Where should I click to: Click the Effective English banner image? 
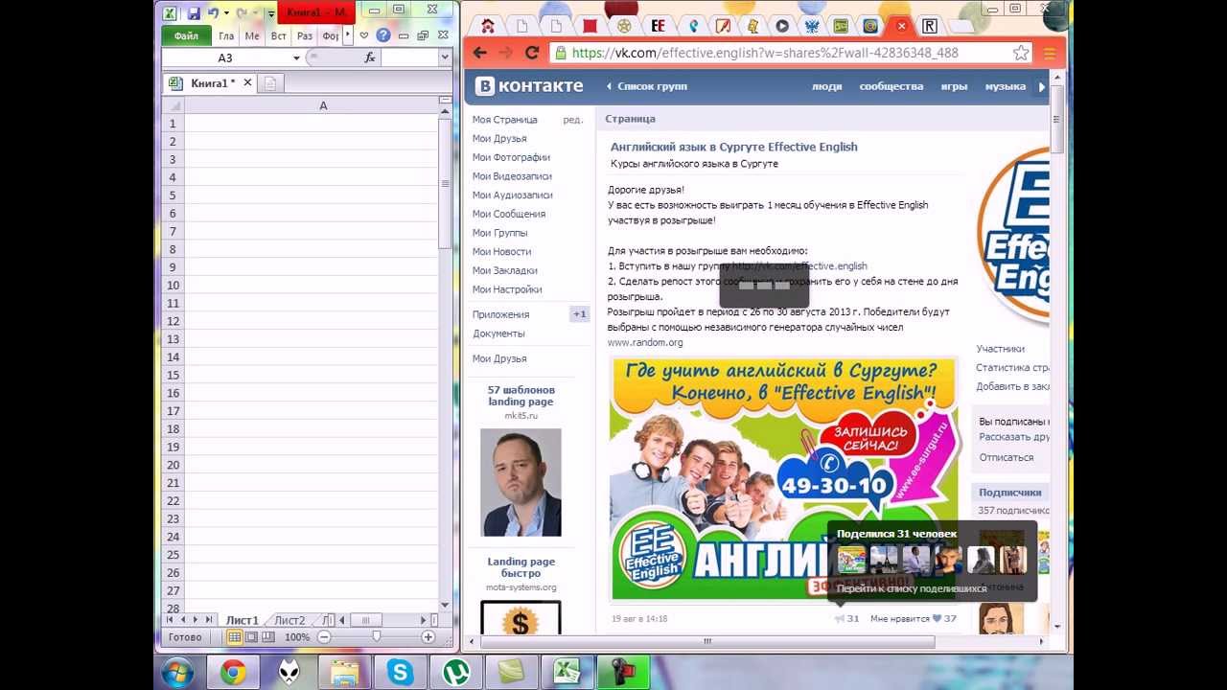pyautogui.click(x=784, y=478)
